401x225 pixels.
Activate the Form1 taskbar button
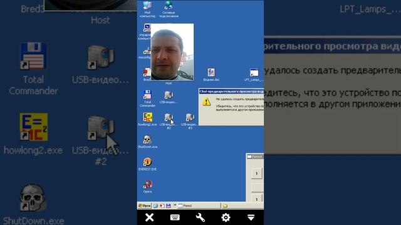tap(199, 206)
